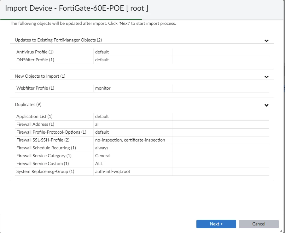Click the New Objects to Import (1) header
The image size is (285, 233).
pyautogui.click(x=40, y=76)
